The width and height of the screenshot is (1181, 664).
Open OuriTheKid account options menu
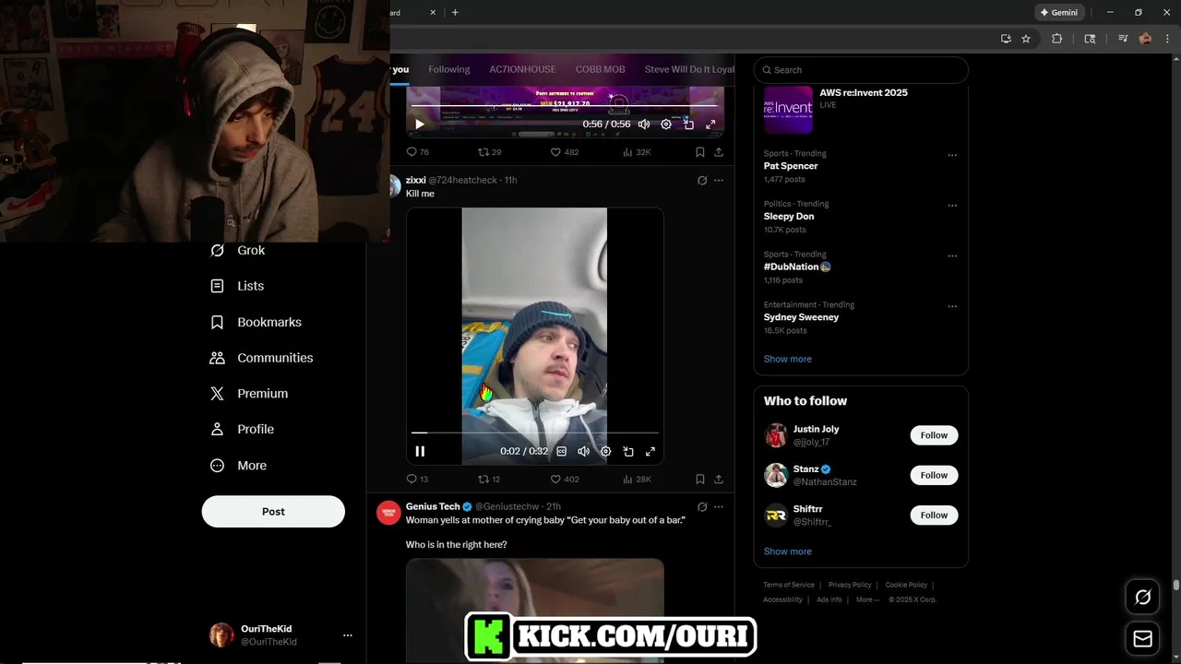347,634
